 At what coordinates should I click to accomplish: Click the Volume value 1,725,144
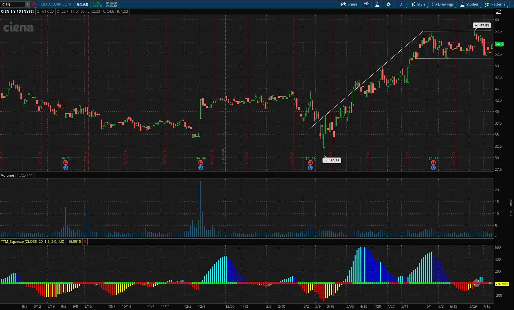click(25, 175)
